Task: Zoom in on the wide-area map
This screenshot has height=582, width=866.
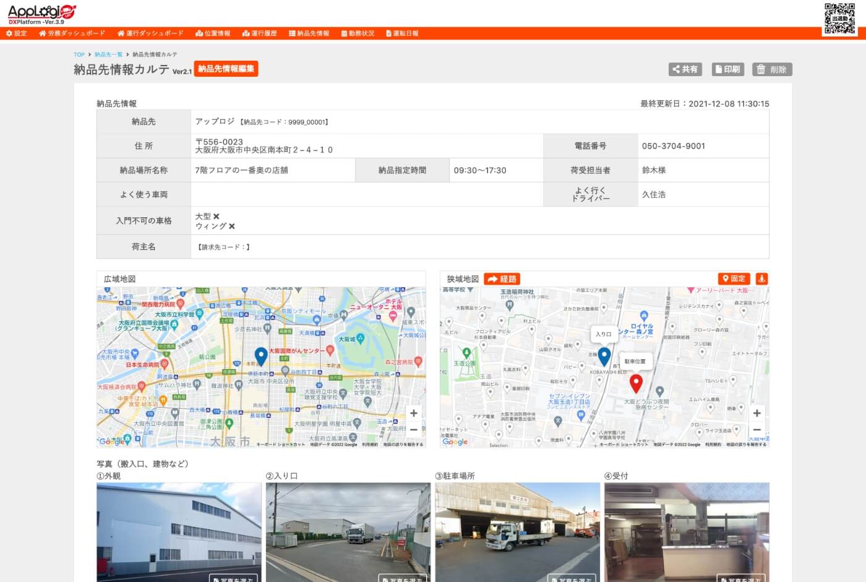Action: (x=414, y=413)
